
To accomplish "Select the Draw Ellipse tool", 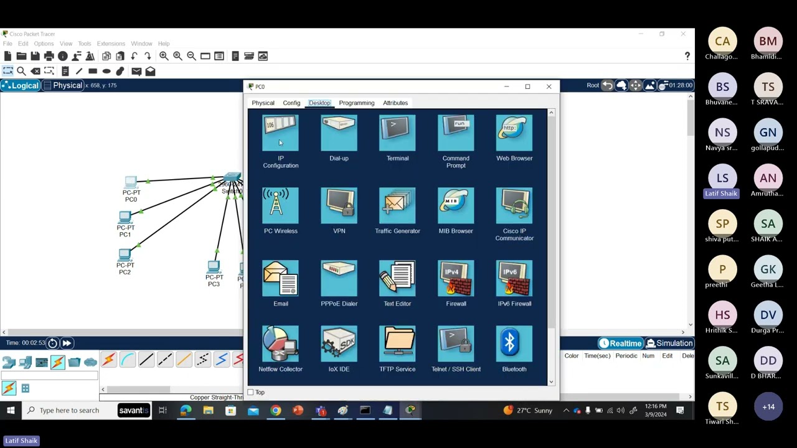I will coord(106,71).
